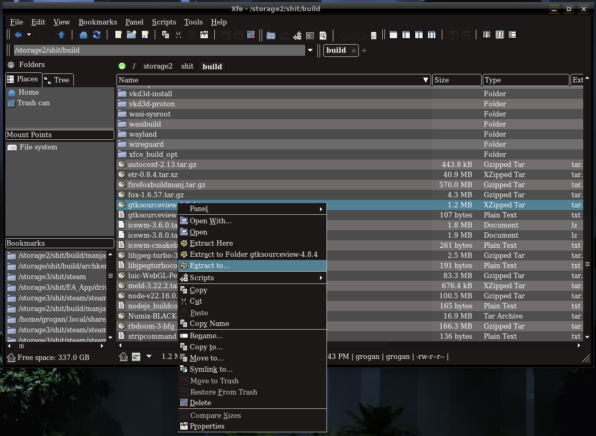Screen dimensions: 596x436
Task: Open the location path history dropdown
Action: coord(310,50)
